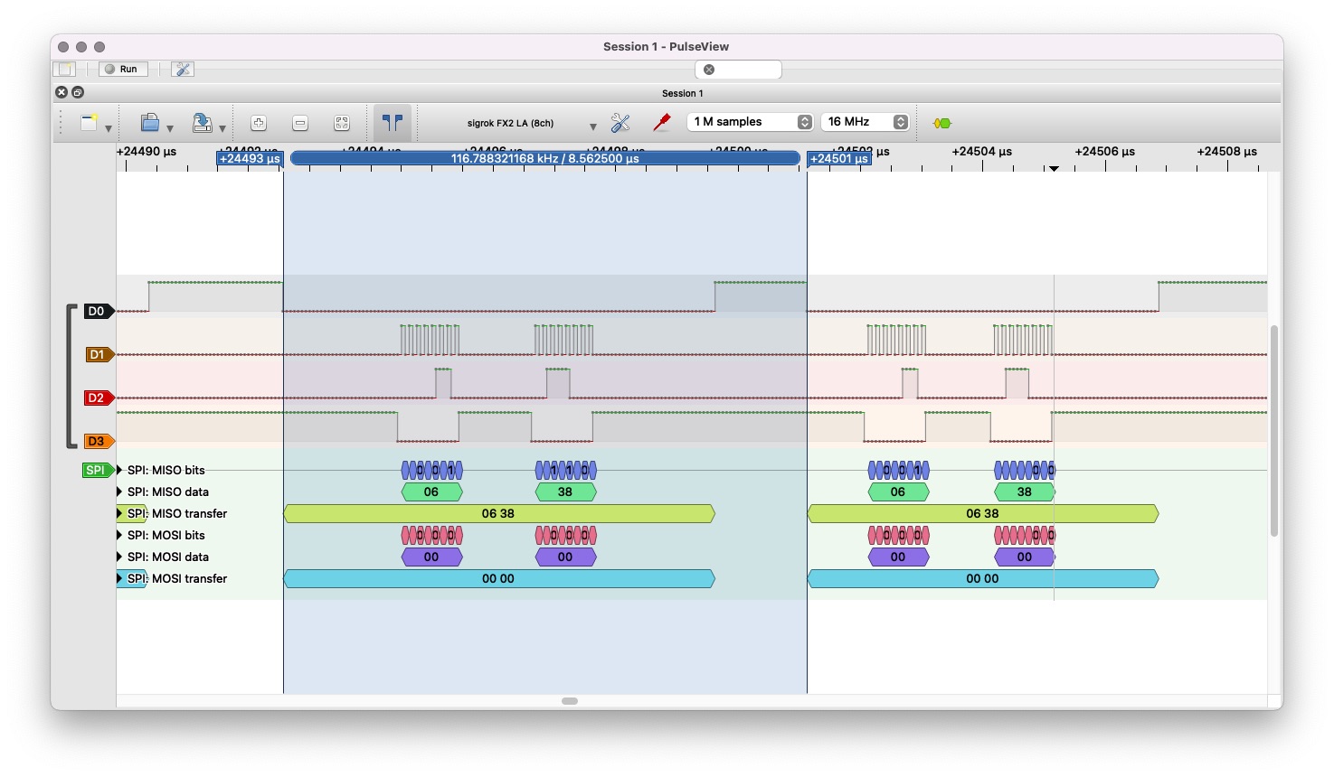Image resolution: width=1334 pixels, height=777 pixels.
Task: Expand the open file dropdown arrow
Action: (x=170, y=128)
